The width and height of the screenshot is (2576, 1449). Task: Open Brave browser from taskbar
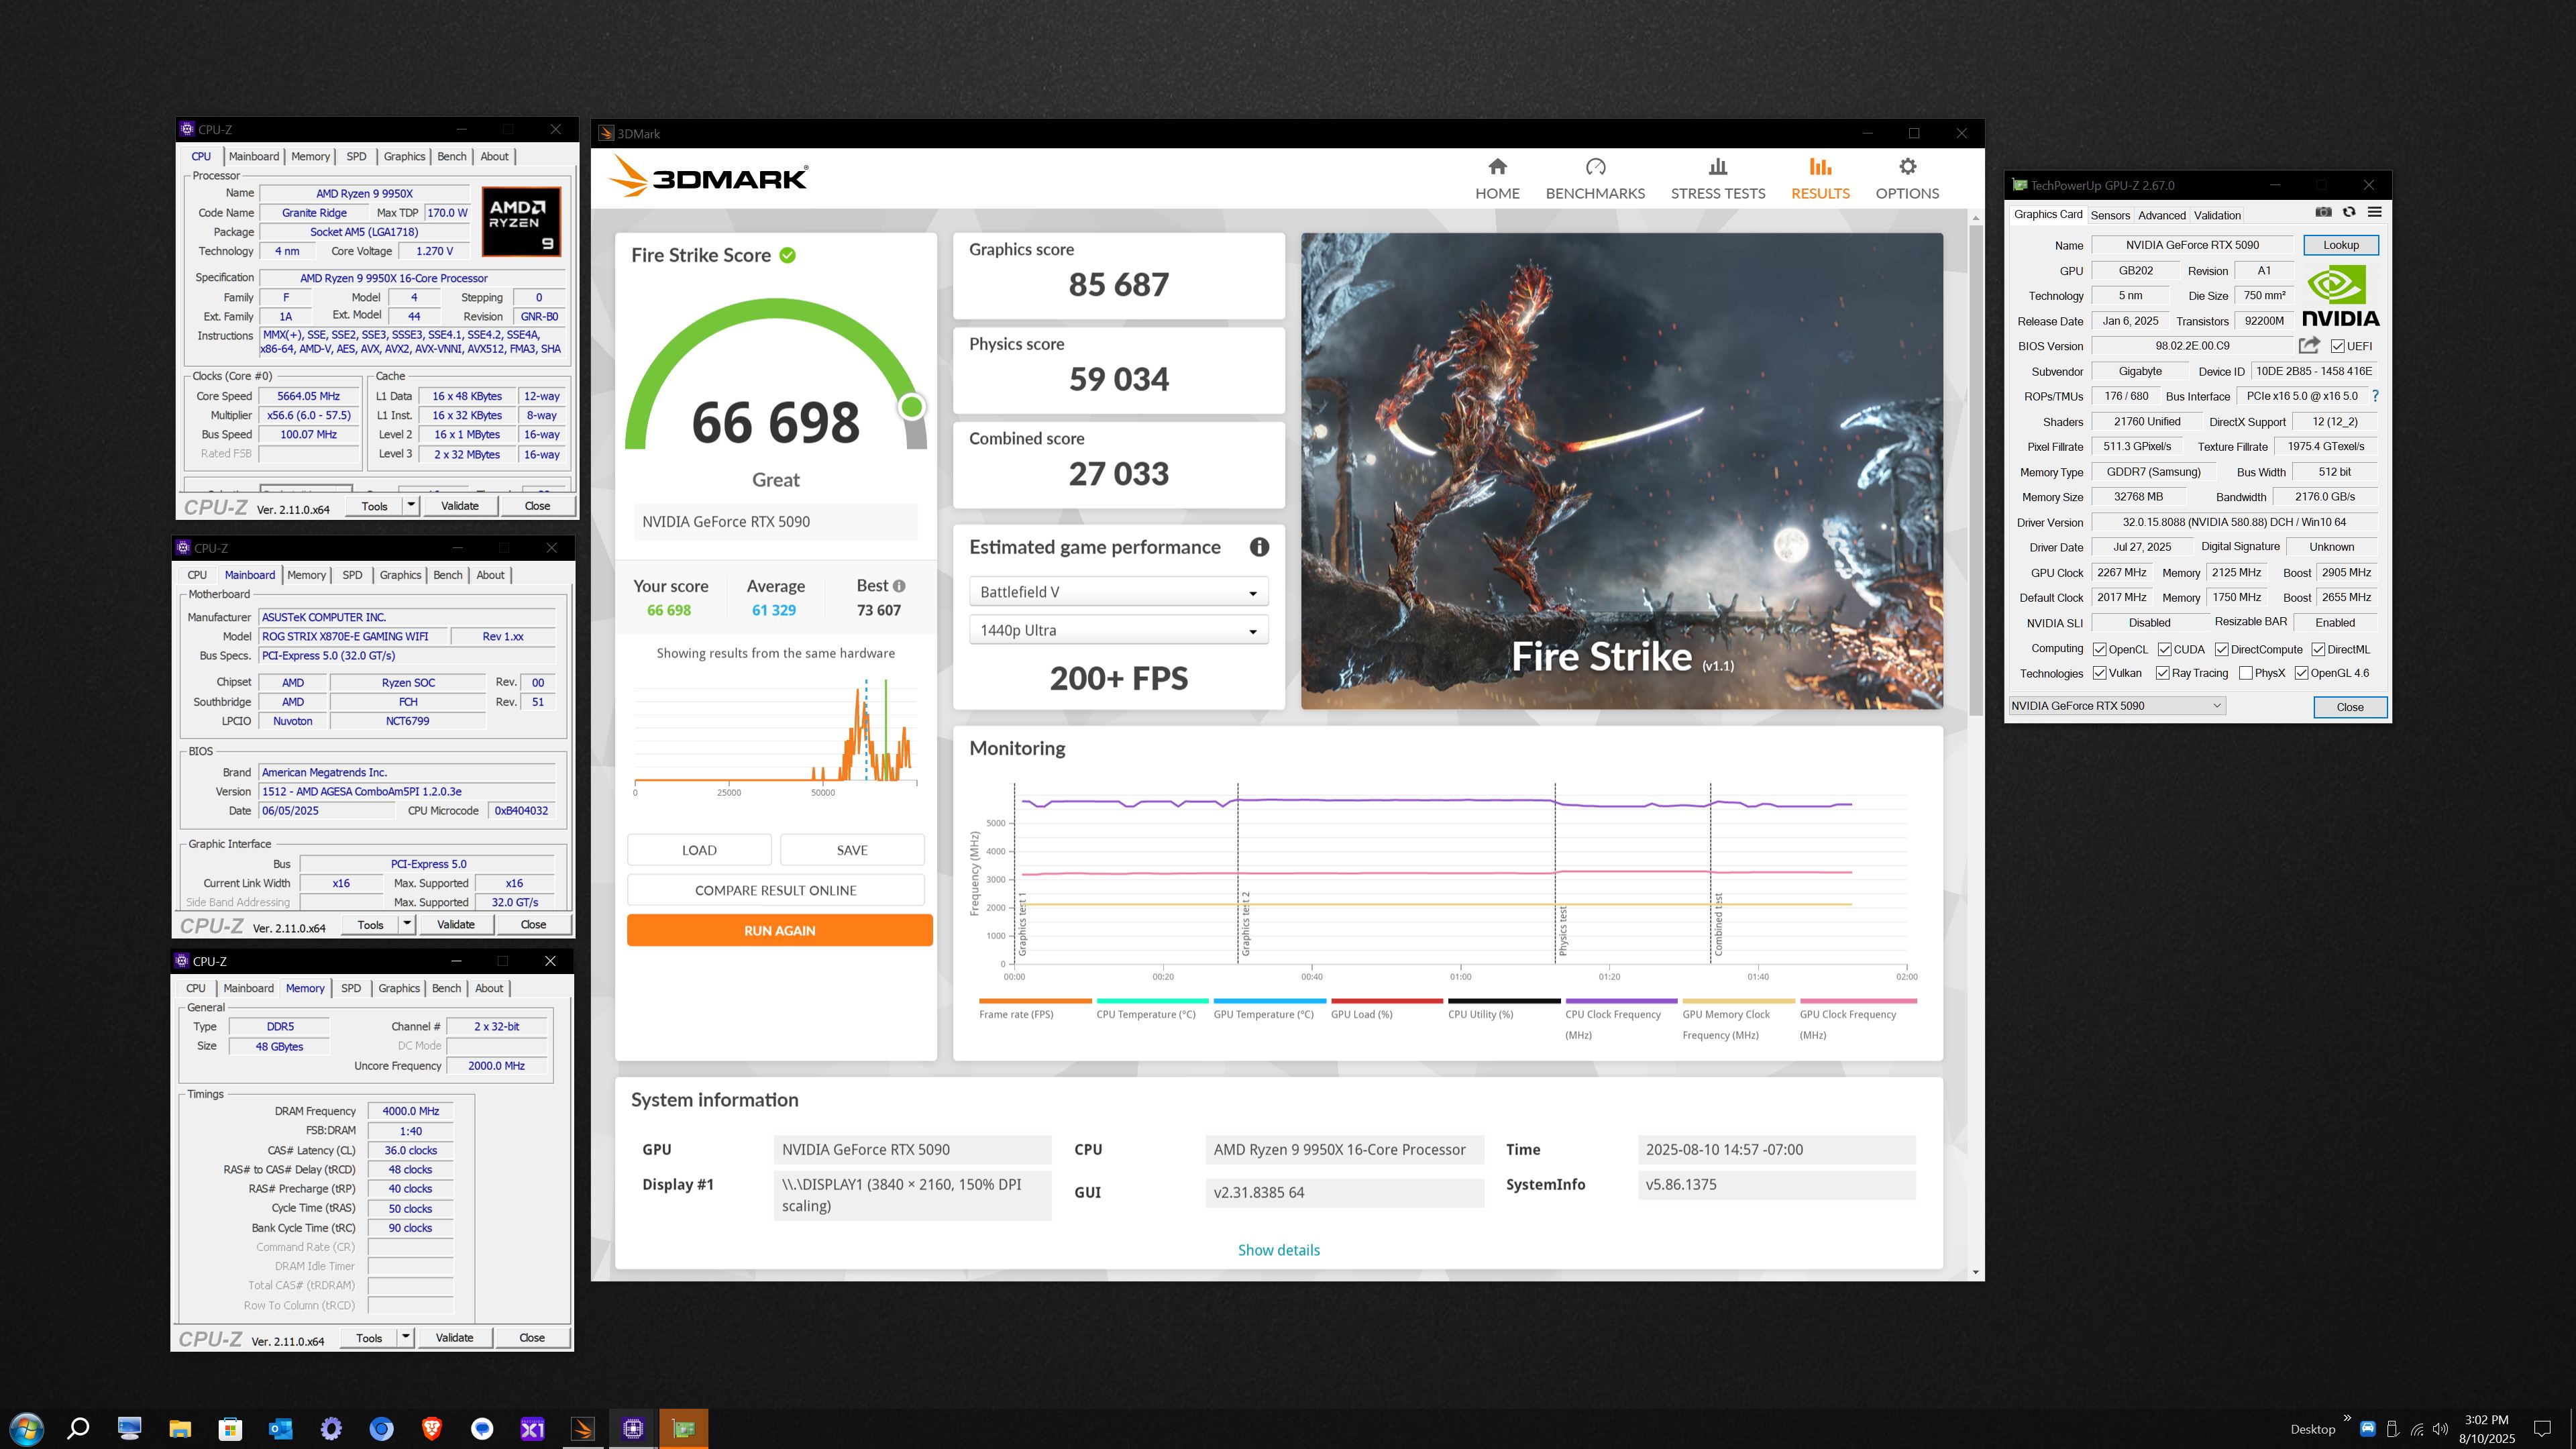tap(432, 1429)
